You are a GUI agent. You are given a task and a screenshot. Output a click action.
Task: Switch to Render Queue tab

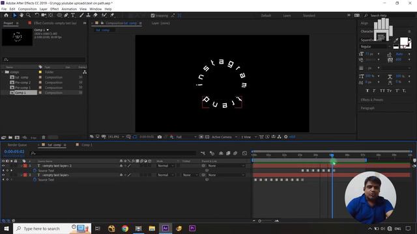pos(17,145)
